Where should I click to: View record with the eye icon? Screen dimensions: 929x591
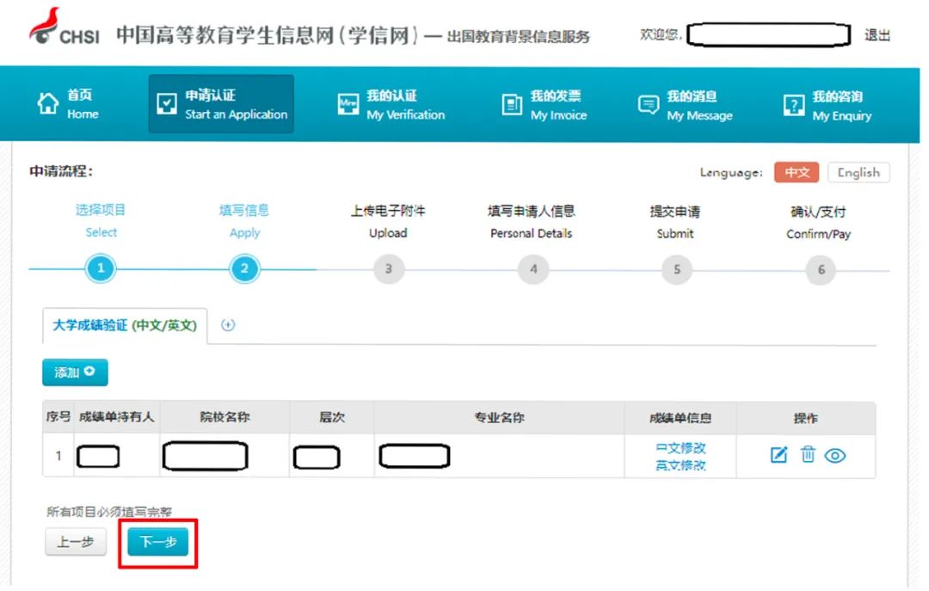coord(835,456)
